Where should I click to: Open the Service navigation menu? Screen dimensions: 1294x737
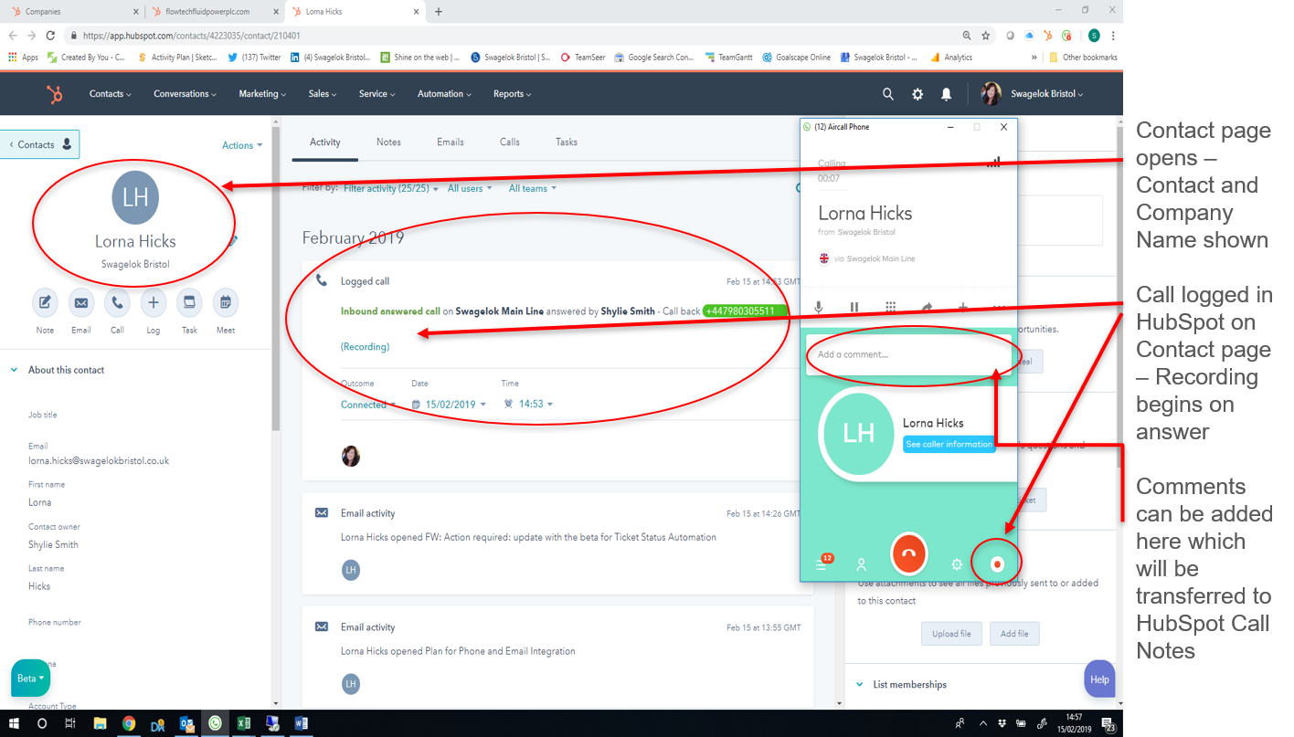[x=377, y=94]
